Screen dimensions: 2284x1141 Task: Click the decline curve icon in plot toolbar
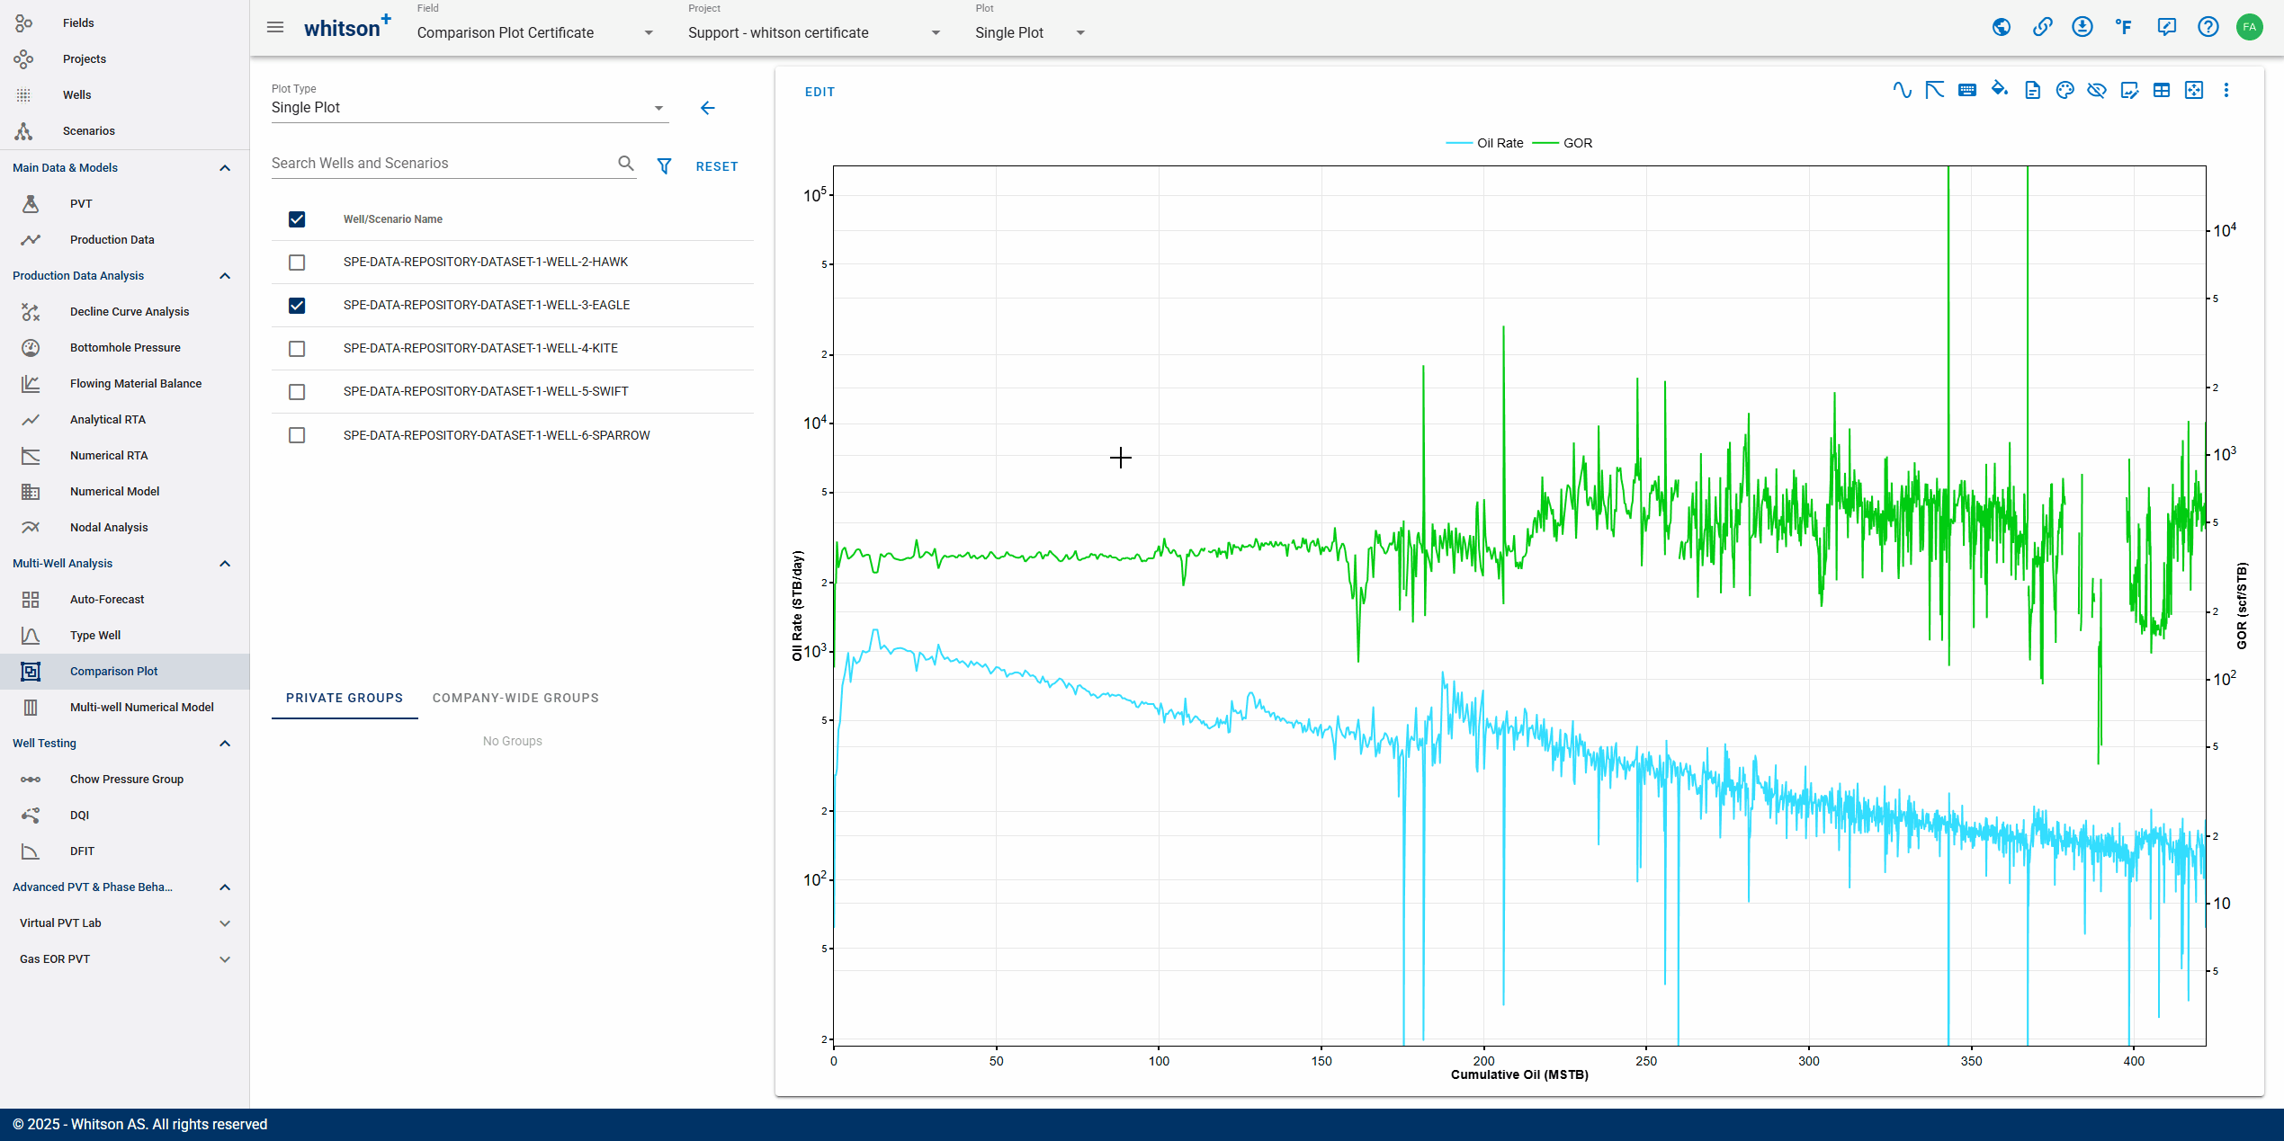tap(1934, 90)
